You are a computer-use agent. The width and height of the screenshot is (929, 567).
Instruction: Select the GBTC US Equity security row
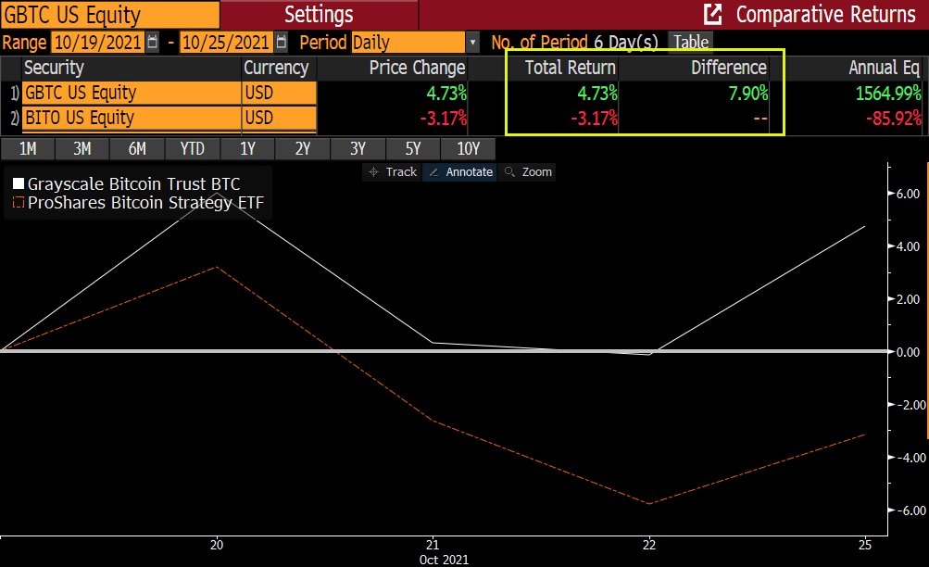point(132,93)
